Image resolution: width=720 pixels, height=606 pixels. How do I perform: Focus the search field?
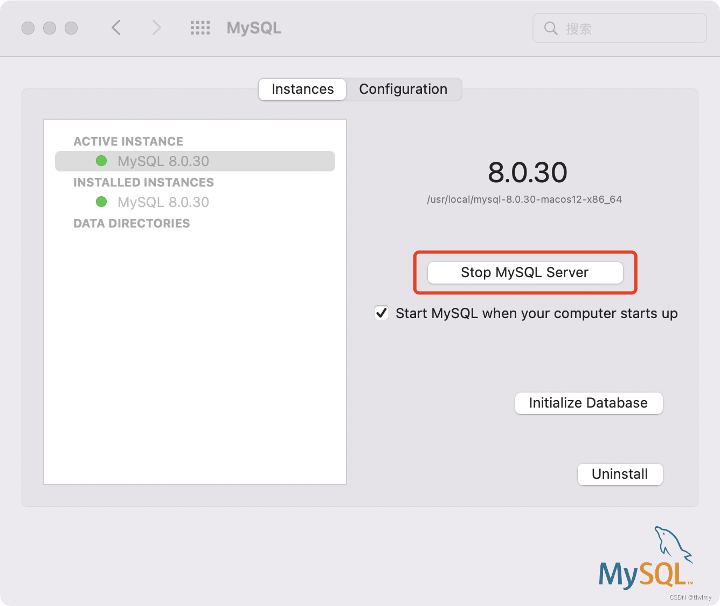coord(619,28)
